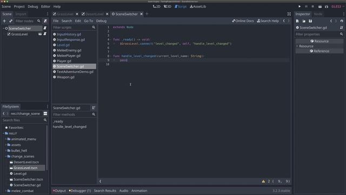The height and width of the screenshot is (195, 346).
Task: Open the Project menu
Action: point(19,6)
